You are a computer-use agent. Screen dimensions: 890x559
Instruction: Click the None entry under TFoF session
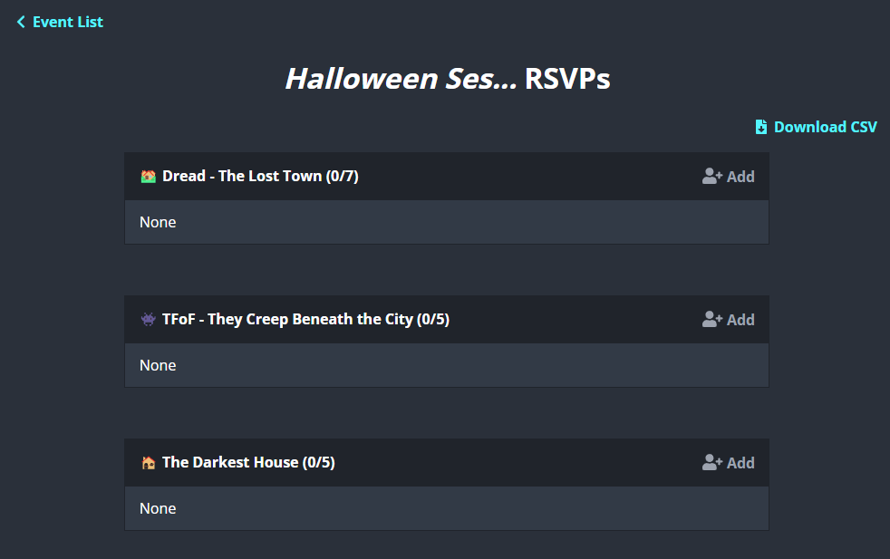tap(158, 365)
